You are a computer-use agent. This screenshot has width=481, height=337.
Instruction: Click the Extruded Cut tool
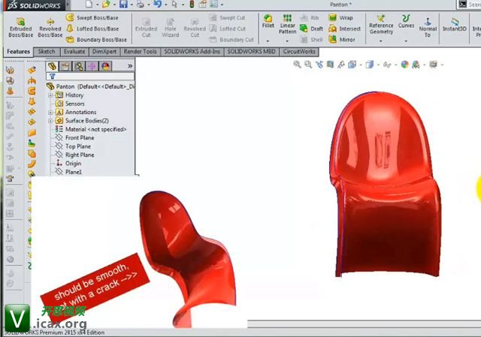coord(146,28)
